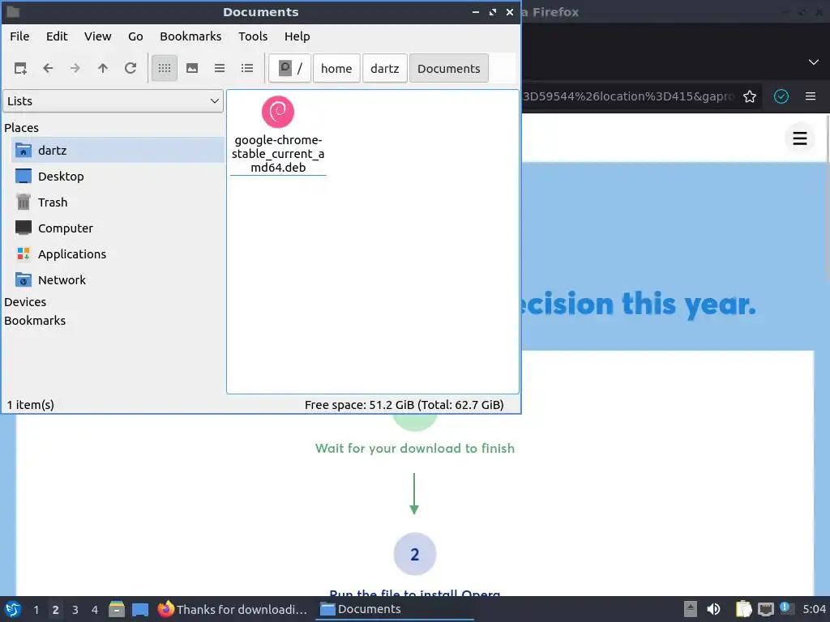Click the show desktop taskbar icon
This screenshot has height=622, width=830.
[140, 609]
